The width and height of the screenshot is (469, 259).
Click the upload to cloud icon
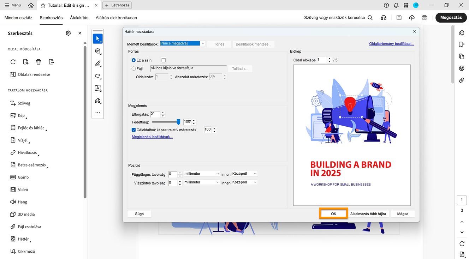(x=412, y=18)
